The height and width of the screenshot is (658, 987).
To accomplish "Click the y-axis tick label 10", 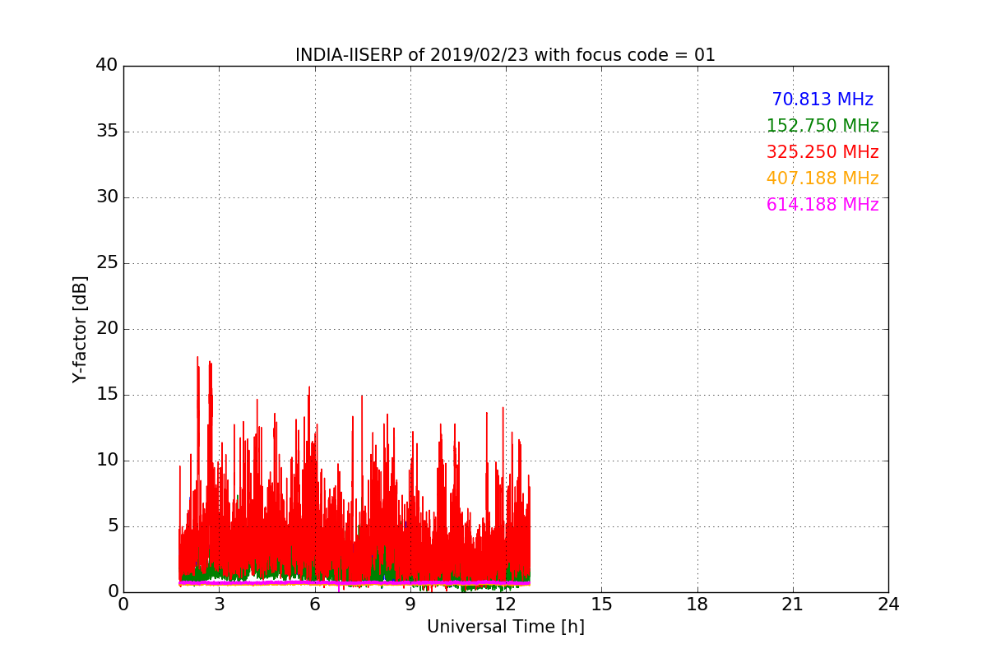I will point(107,461).
